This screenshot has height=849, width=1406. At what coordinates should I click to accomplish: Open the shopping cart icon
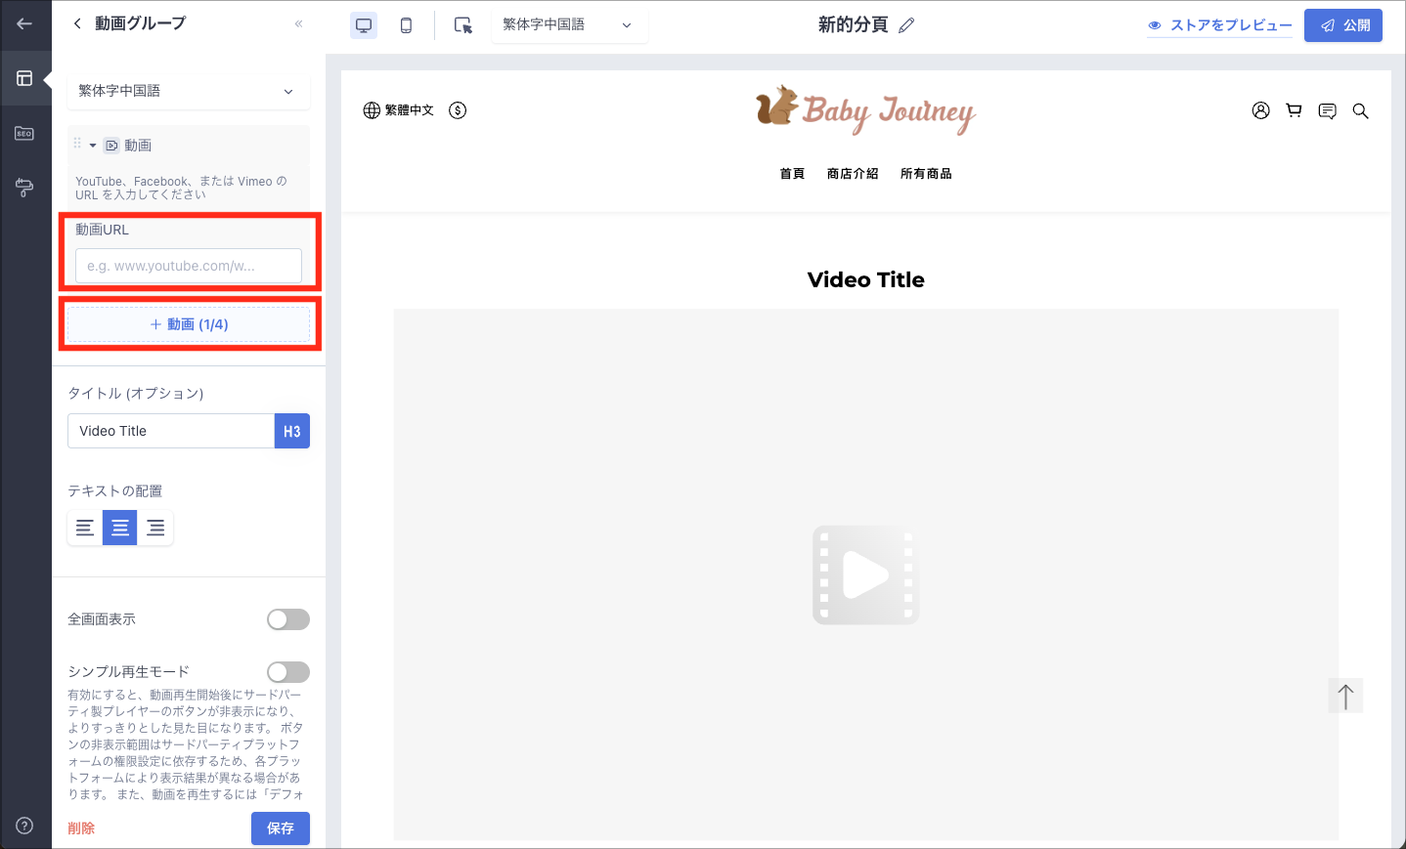pos(1294,110)
